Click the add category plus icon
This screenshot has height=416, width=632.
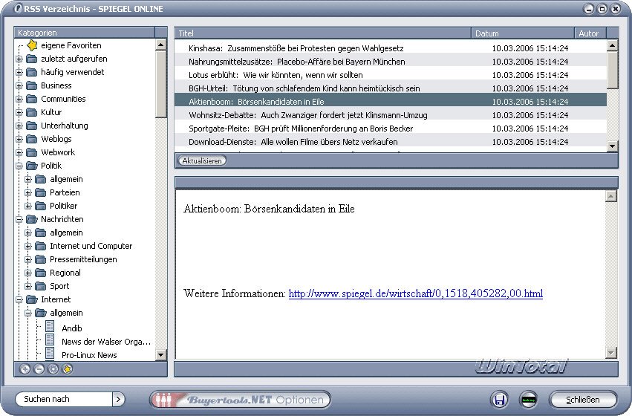(25, 369)
